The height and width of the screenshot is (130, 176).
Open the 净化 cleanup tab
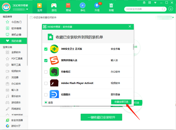[82, 7]
